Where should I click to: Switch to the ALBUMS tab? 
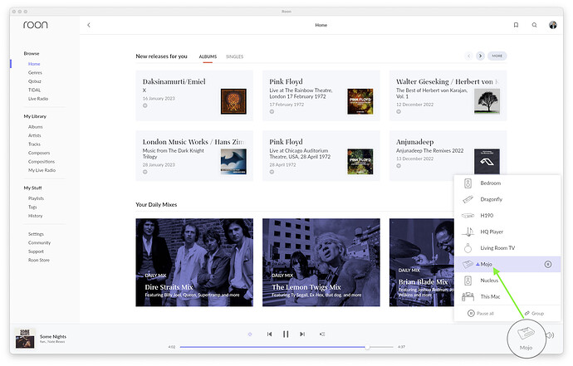point(208,56)
